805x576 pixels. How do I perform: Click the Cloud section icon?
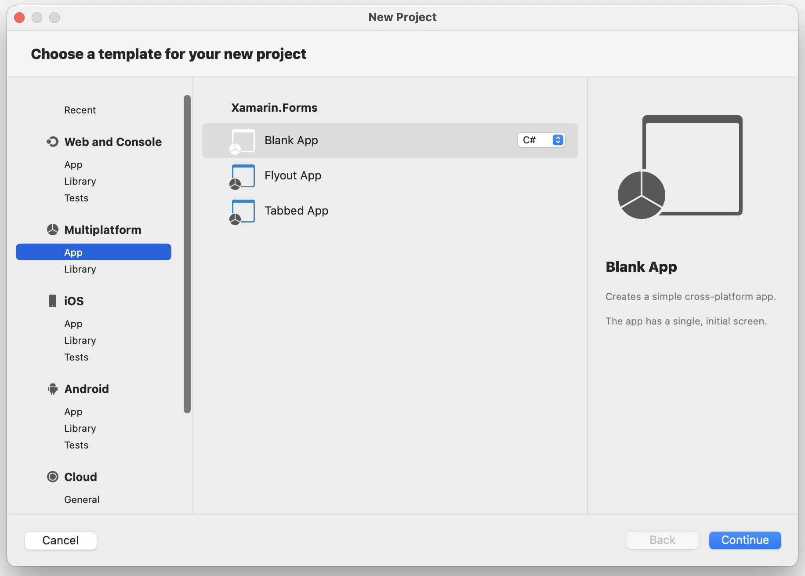tap(53, 477)
